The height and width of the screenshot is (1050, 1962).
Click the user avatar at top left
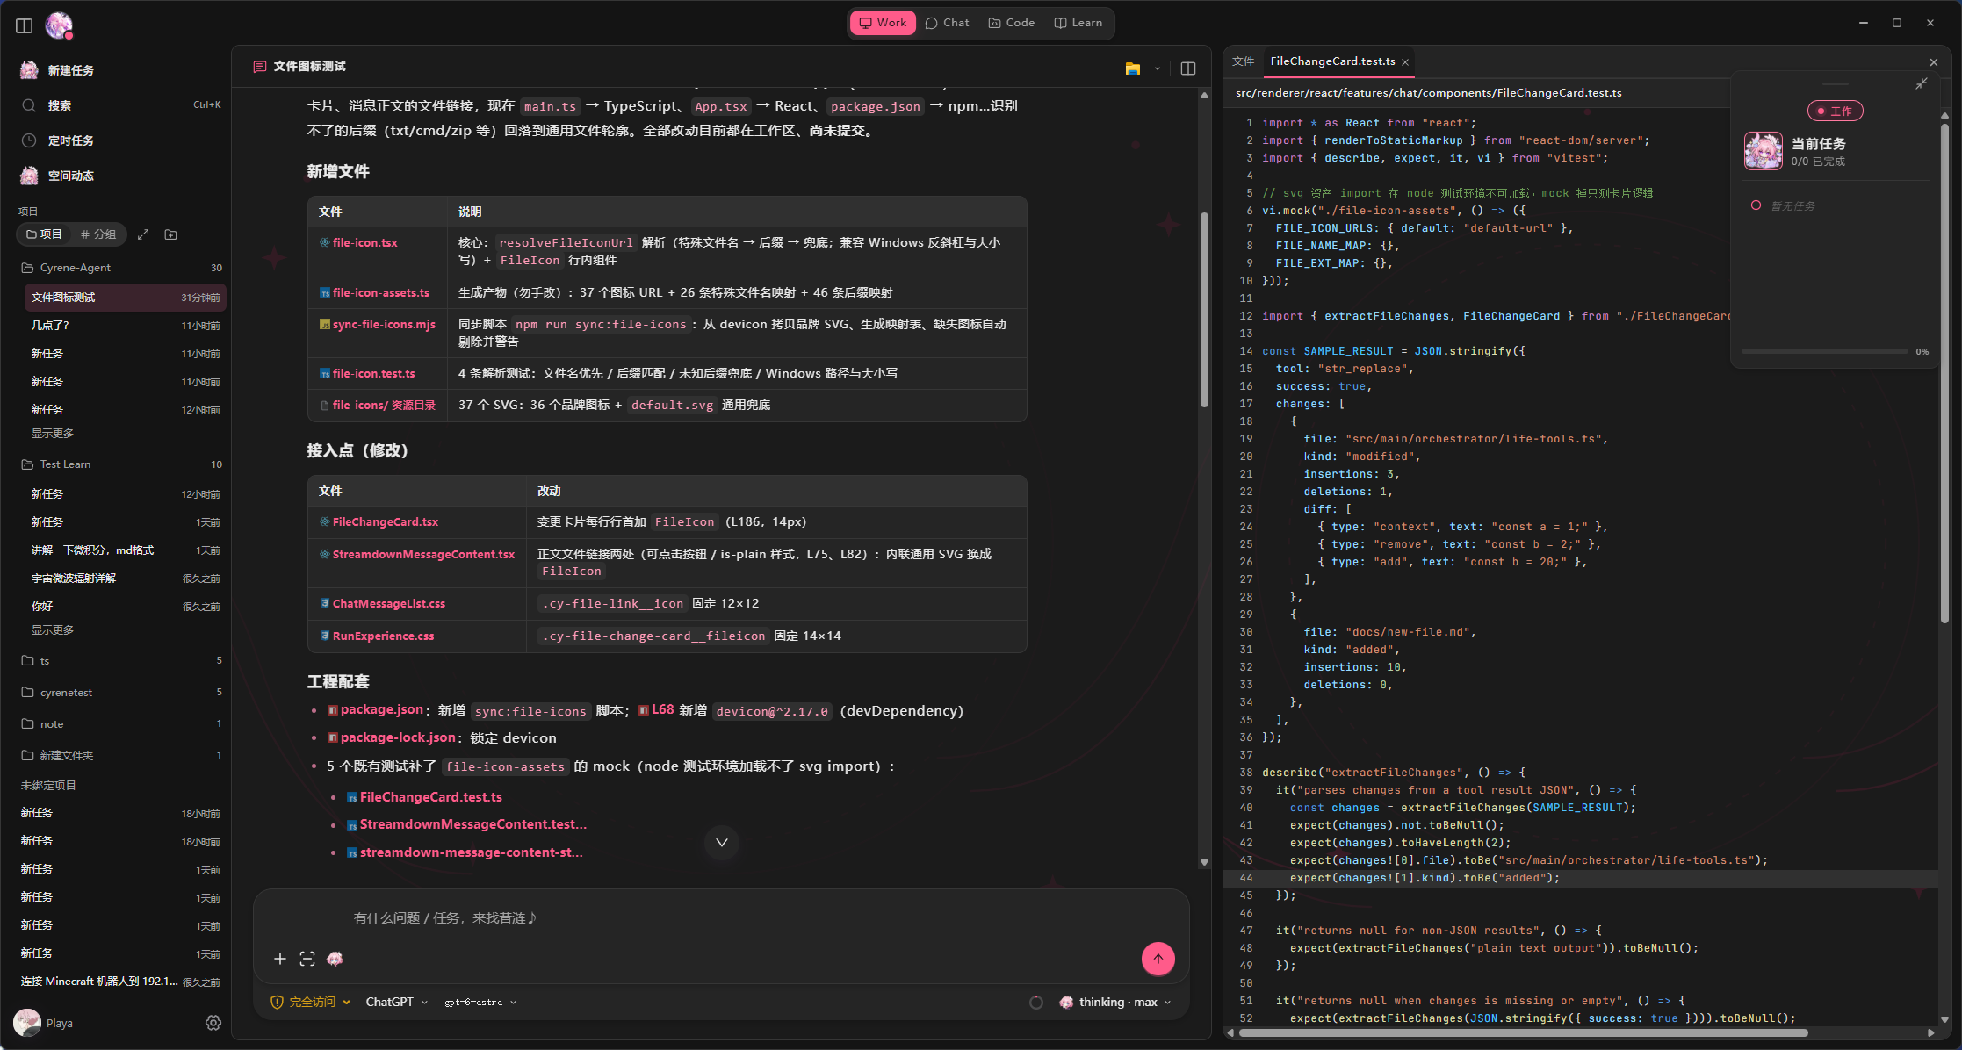(59, 25)
